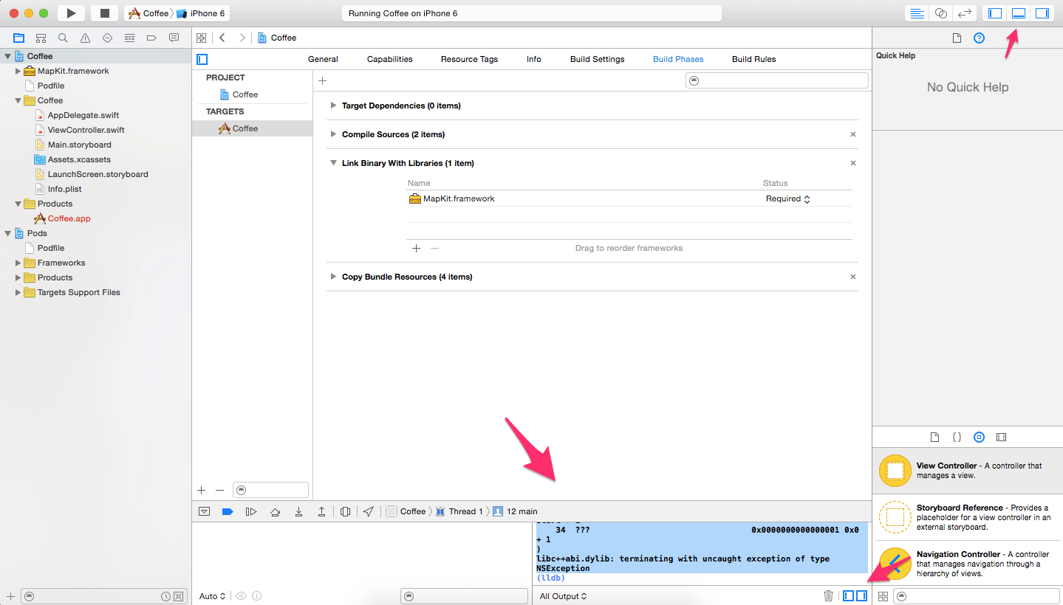Open the Breakpoint navigator
Viewport: 1063px width, 605px height.
151,38
